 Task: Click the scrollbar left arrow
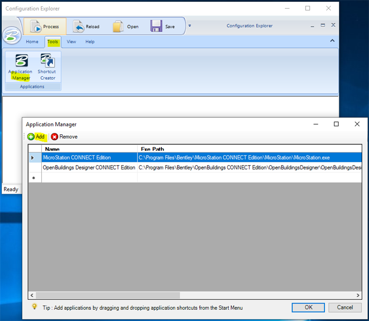(x=32, y=295)
